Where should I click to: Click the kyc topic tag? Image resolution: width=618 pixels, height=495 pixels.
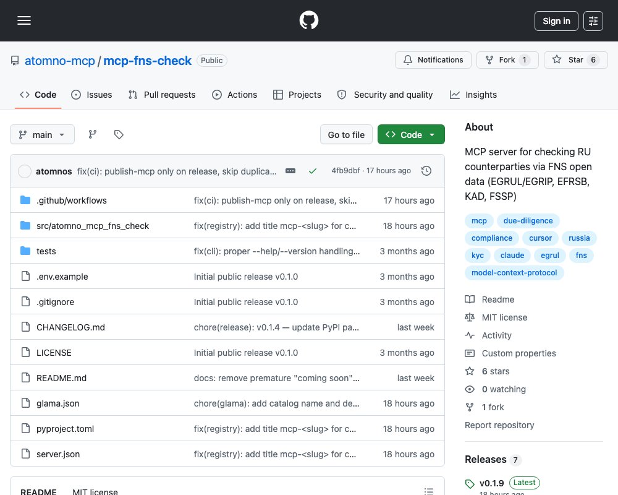[x=477, y=256]
